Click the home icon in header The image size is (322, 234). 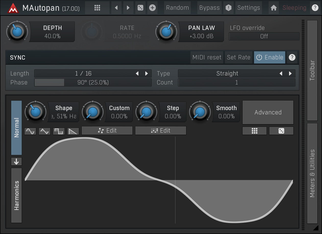coord(273,8)
